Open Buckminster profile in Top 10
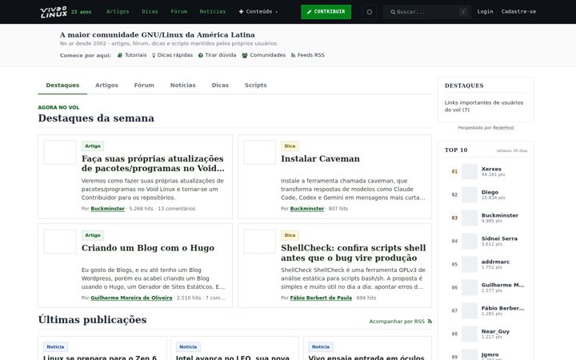The width and height of the screenshot is (576, 360). (x=500, y=215)
